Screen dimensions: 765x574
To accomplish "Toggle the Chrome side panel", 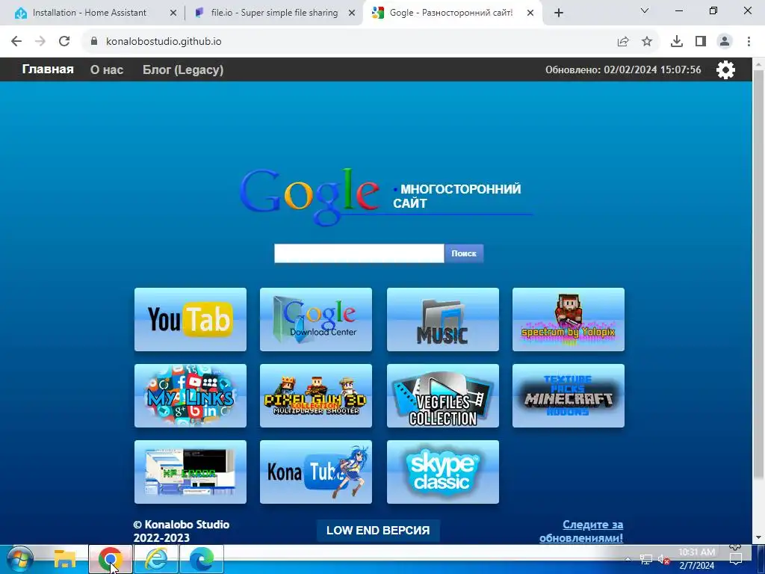I will [701, 42].
